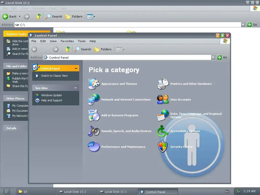Viewport: 260px width, 195px height.
Task: Open the File menu in Control Panel
Action: [x=34, y=41]
